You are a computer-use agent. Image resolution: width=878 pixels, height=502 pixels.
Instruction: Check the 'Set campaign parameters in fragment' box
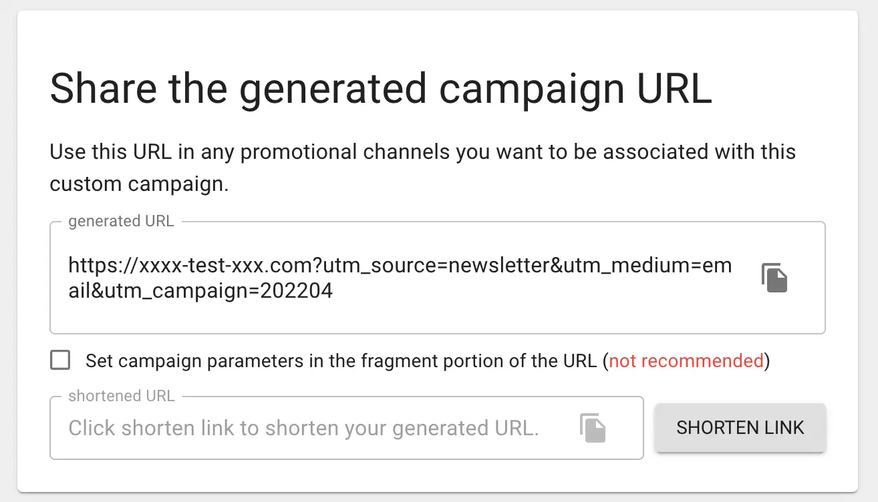(60, 360)
